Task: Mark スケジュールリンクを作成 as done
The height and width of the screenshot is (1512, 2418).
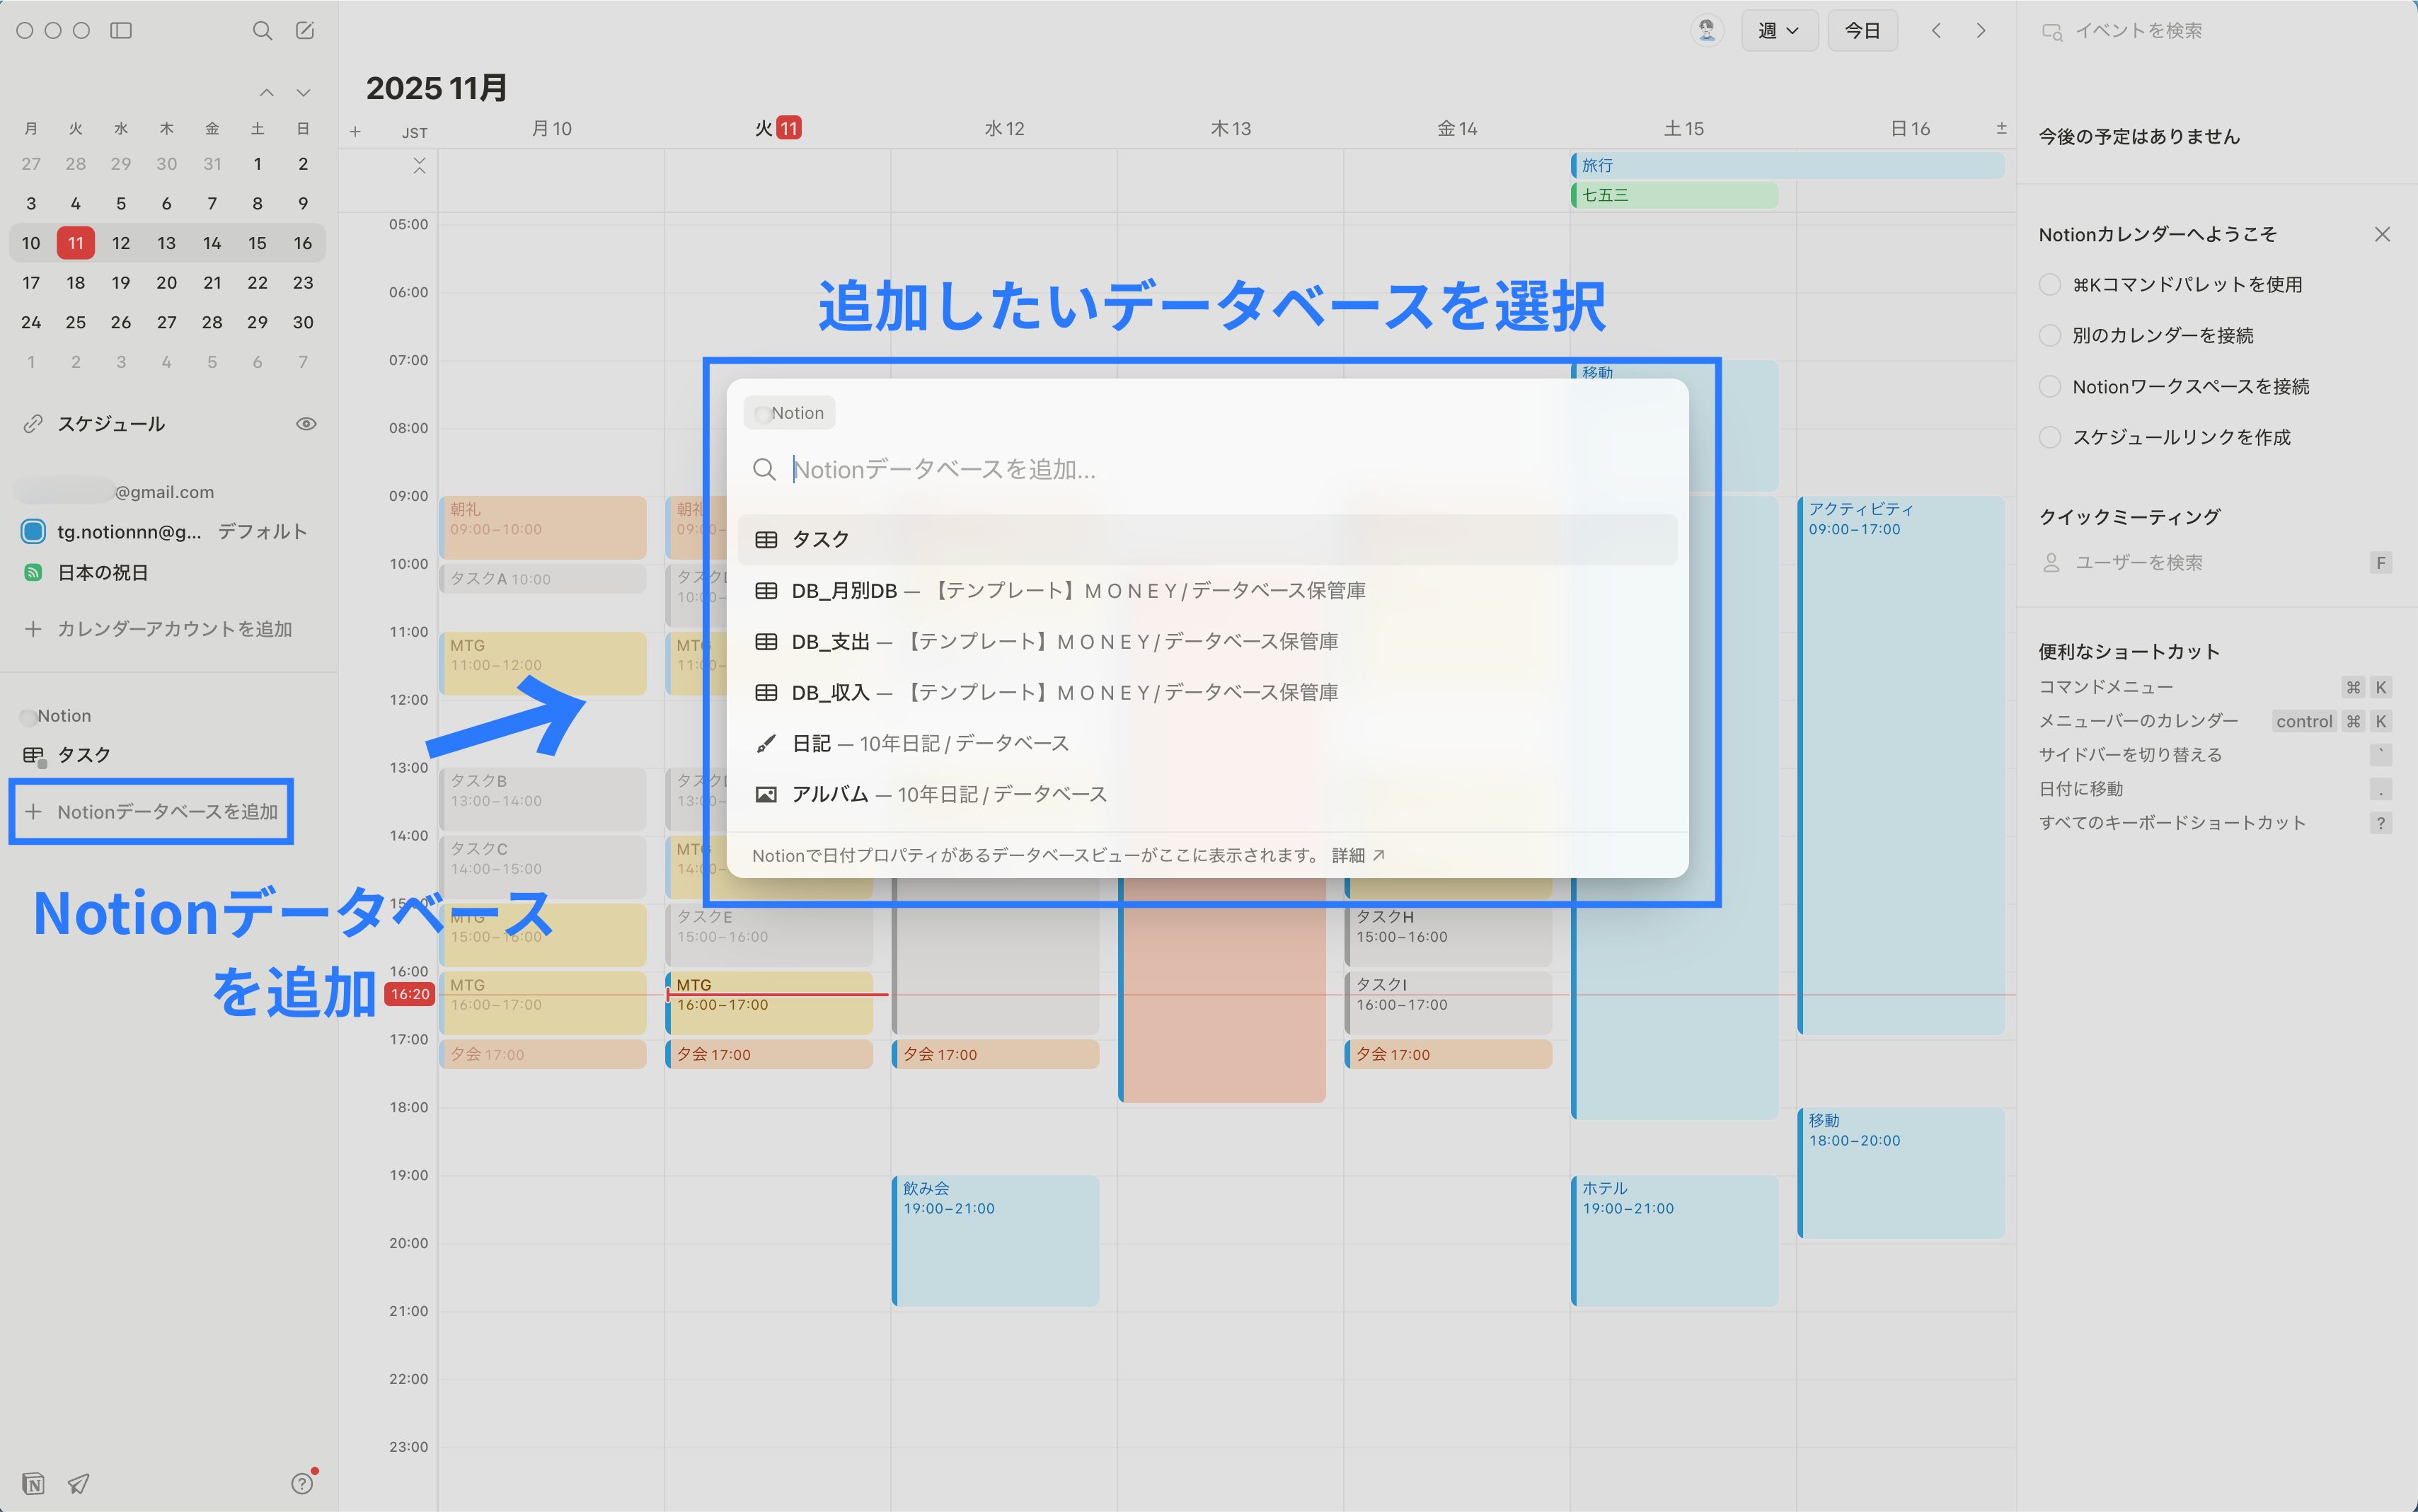Action: click(2051, 437)
